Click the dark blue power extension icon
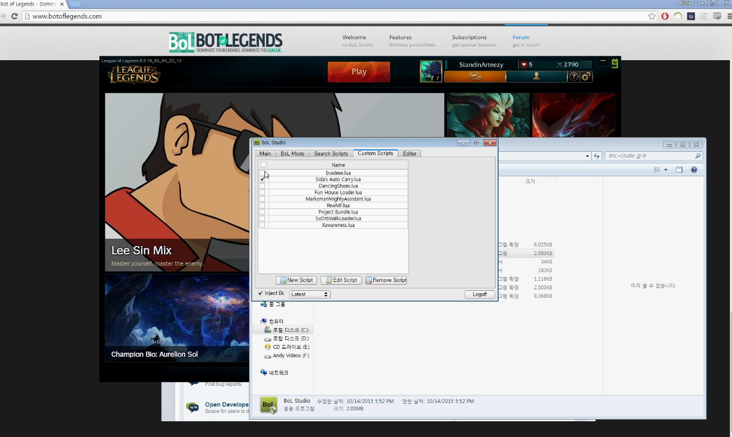Image resolution: width=732 pixels, height=437 pixels. pos(691,16)
